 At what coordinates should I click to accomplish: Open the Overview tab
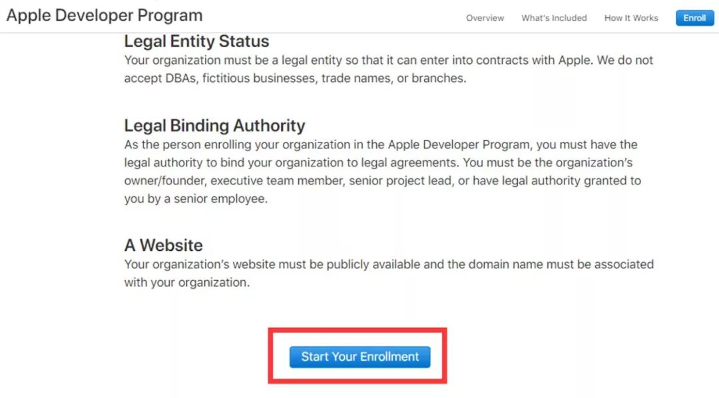pos(485,18)
